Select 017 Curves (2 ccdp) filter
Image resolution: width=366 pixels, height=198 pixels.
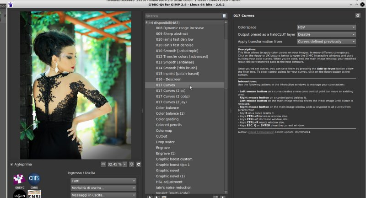(173, 96)
